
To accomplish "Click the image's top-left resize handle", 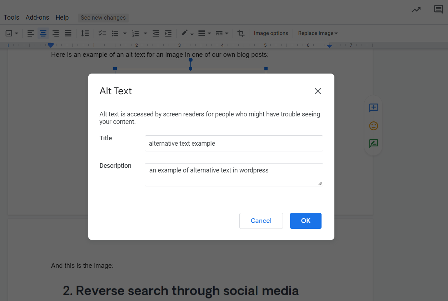I will 115,69.
